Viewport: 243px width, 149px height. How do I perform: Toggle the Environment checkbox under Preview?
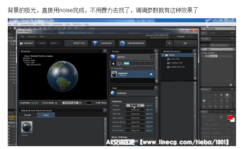click(56, 103)
